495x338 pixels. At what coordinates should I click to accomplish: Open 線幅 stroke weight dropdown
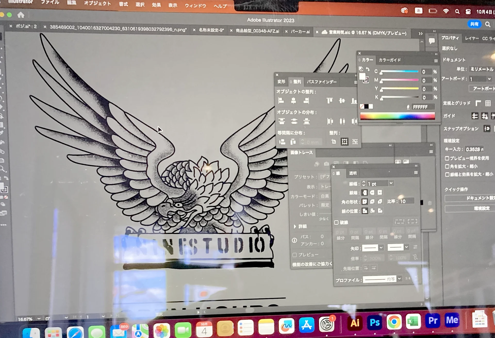pos(391,183)
